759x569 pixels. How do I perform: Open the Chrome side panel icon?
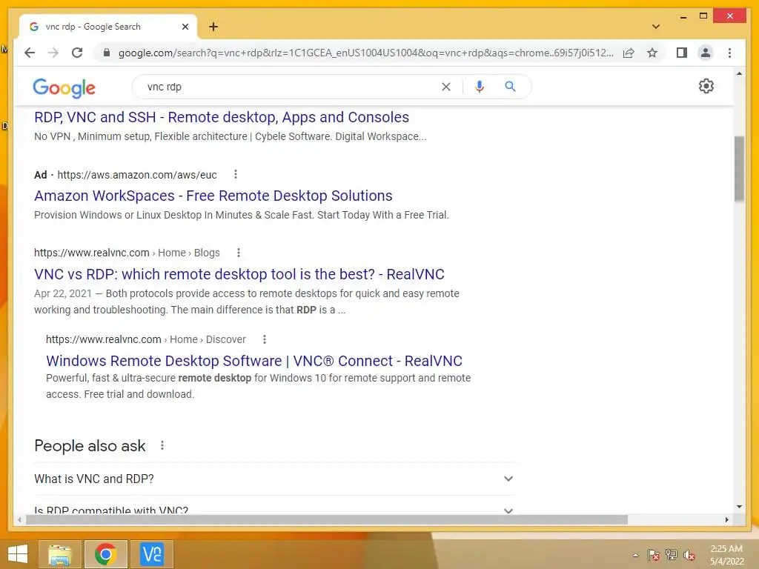(682, 53)
